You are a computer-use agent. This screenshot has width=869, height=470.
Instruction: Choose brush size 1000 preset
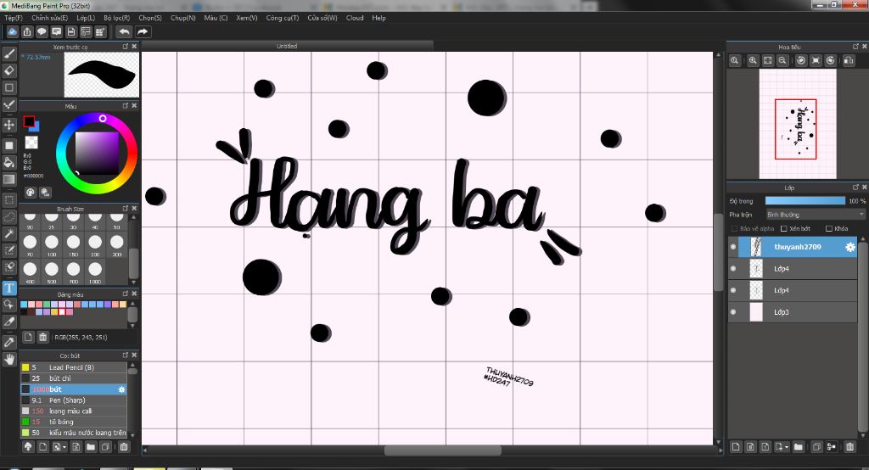point(95,271)
